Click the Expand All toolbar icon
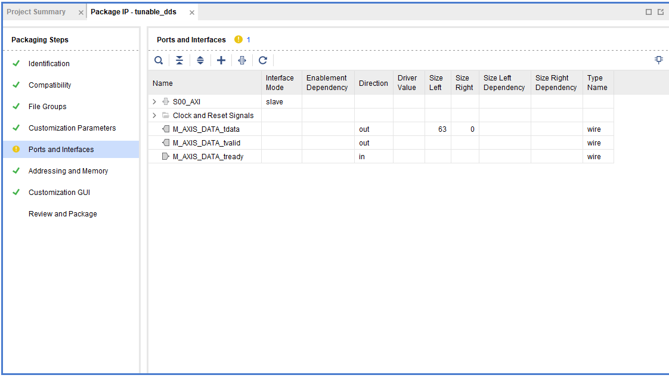 200,60
